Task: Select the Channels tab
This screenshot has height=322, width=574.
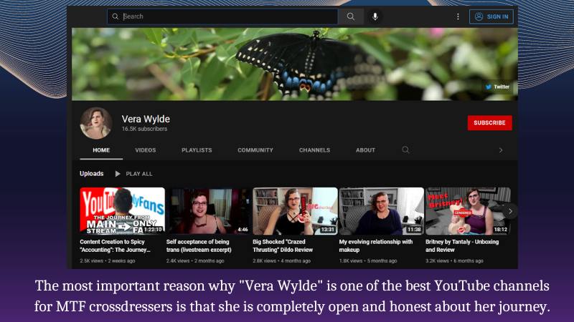Action: [x=314, y=150]
